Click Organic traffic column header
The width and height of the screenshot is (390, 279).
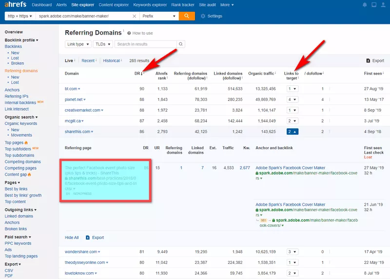pos(261,74)
